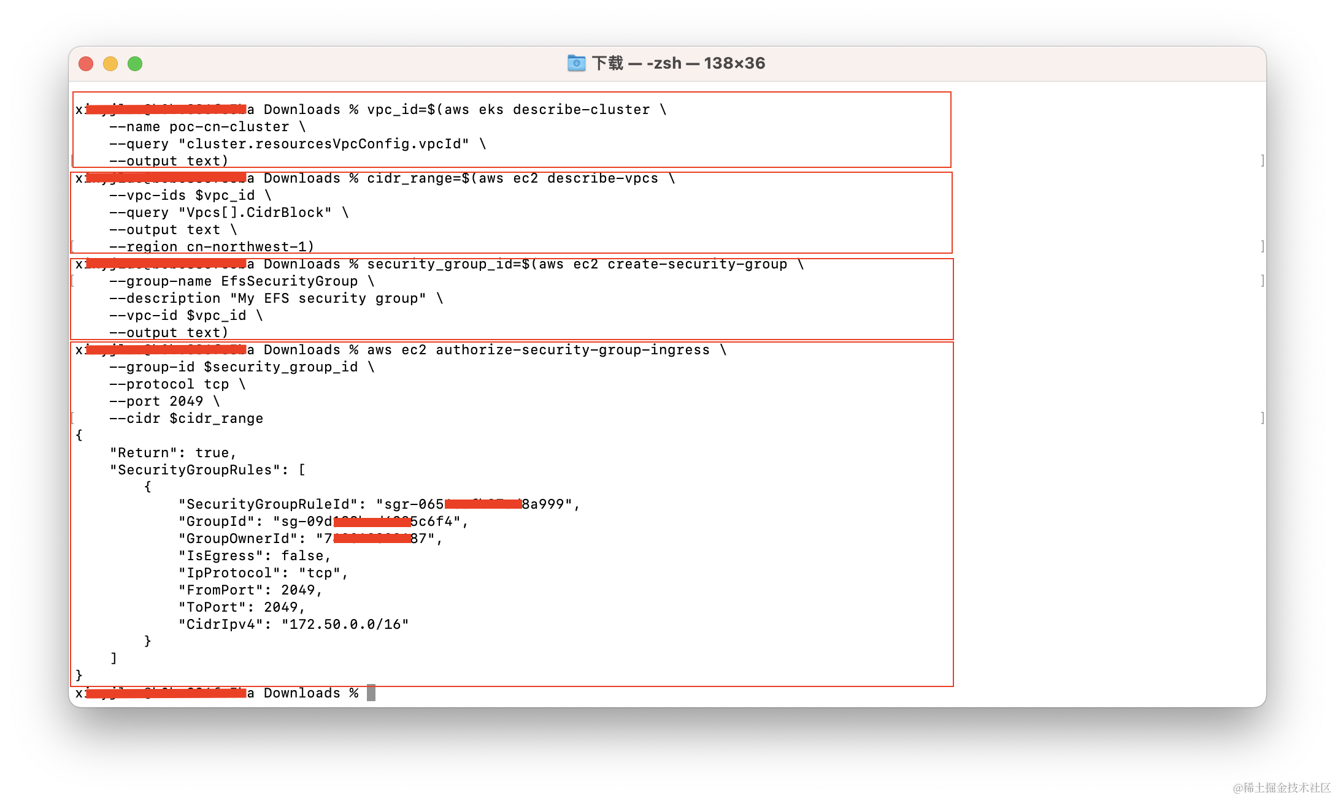Click the '--region cn-northwest-1)' line

pos(212,247)
